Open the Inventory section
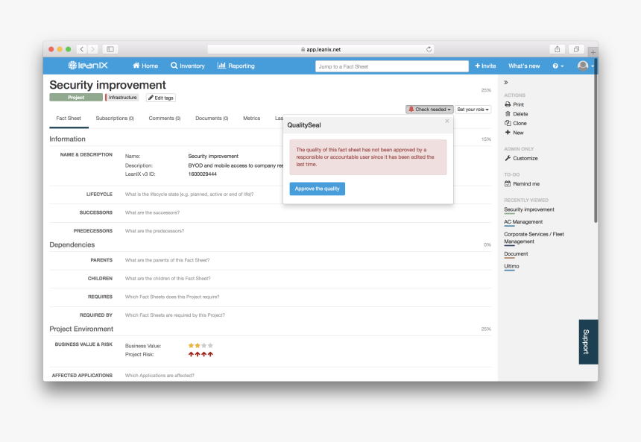The height and width of the screenshot is (442, 641). 188,66
